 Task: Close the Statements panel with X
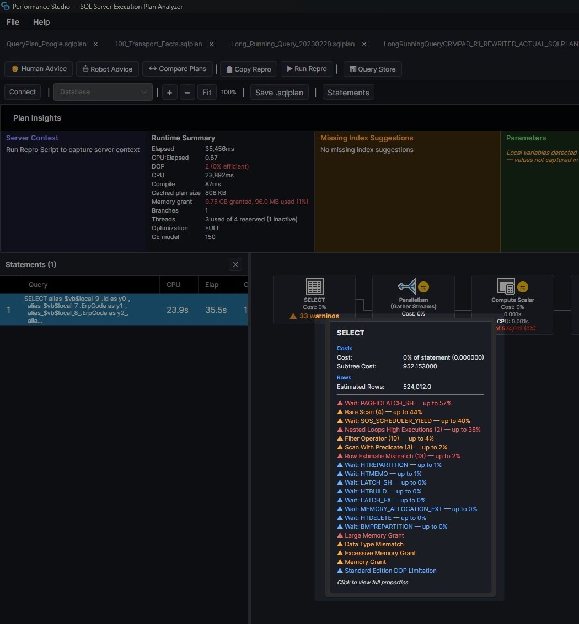click(235, 265)
